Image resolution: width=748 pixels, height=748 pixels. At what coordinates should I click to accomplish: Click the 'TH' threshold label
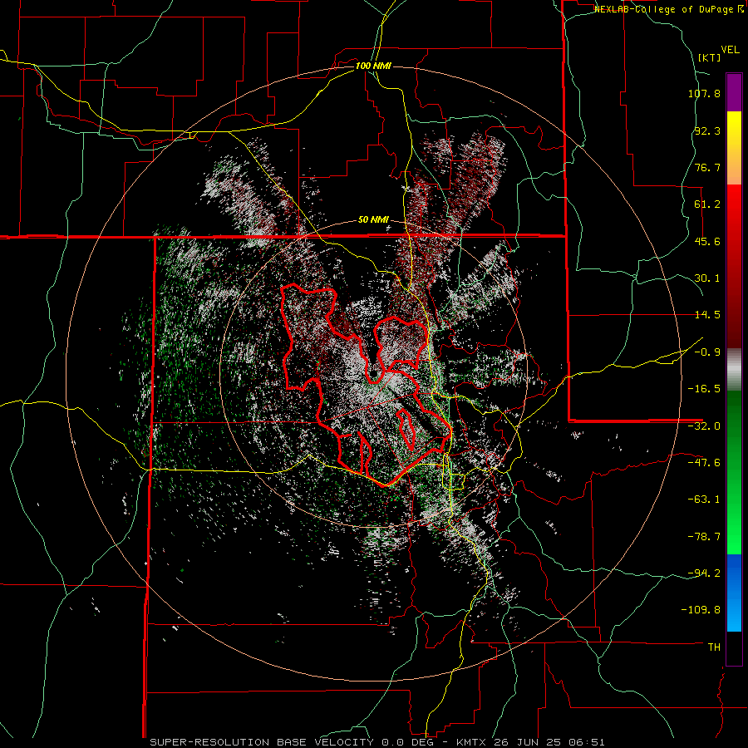(x=714, y=647)
